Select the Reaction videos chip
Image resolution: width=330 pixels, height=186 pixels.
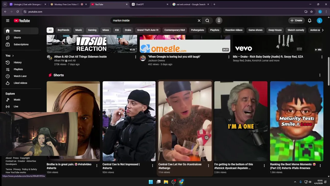pos(234,30)
